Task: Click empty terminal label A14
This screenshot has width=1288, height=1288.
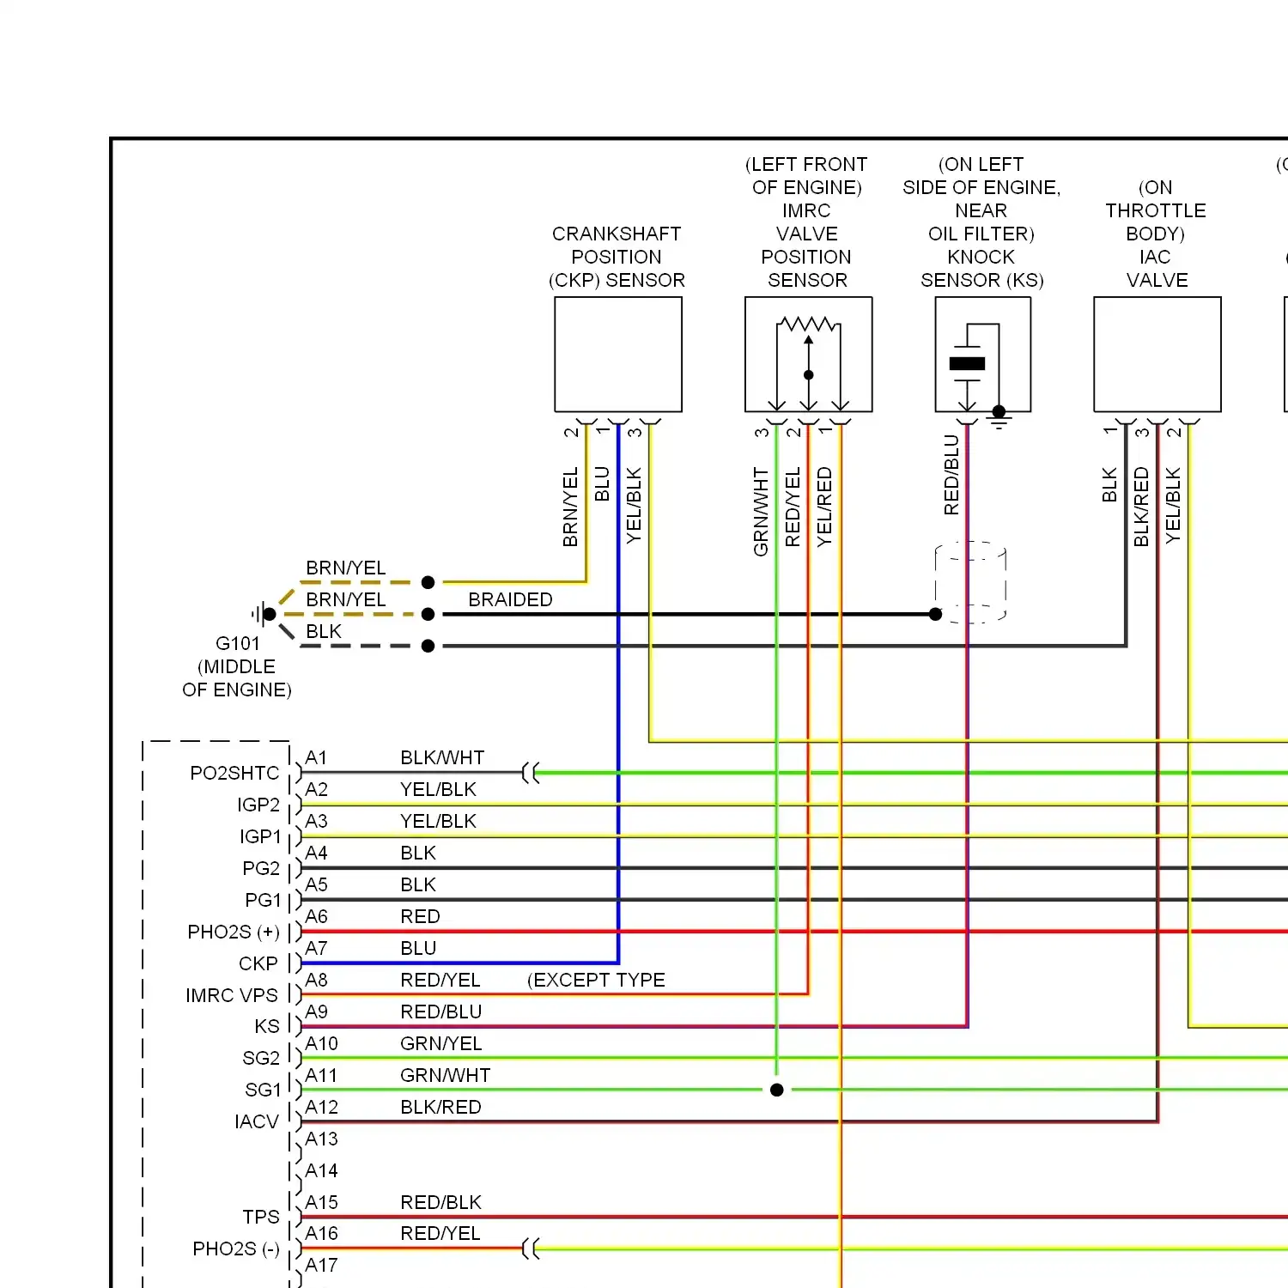Action: [321, 1170]
